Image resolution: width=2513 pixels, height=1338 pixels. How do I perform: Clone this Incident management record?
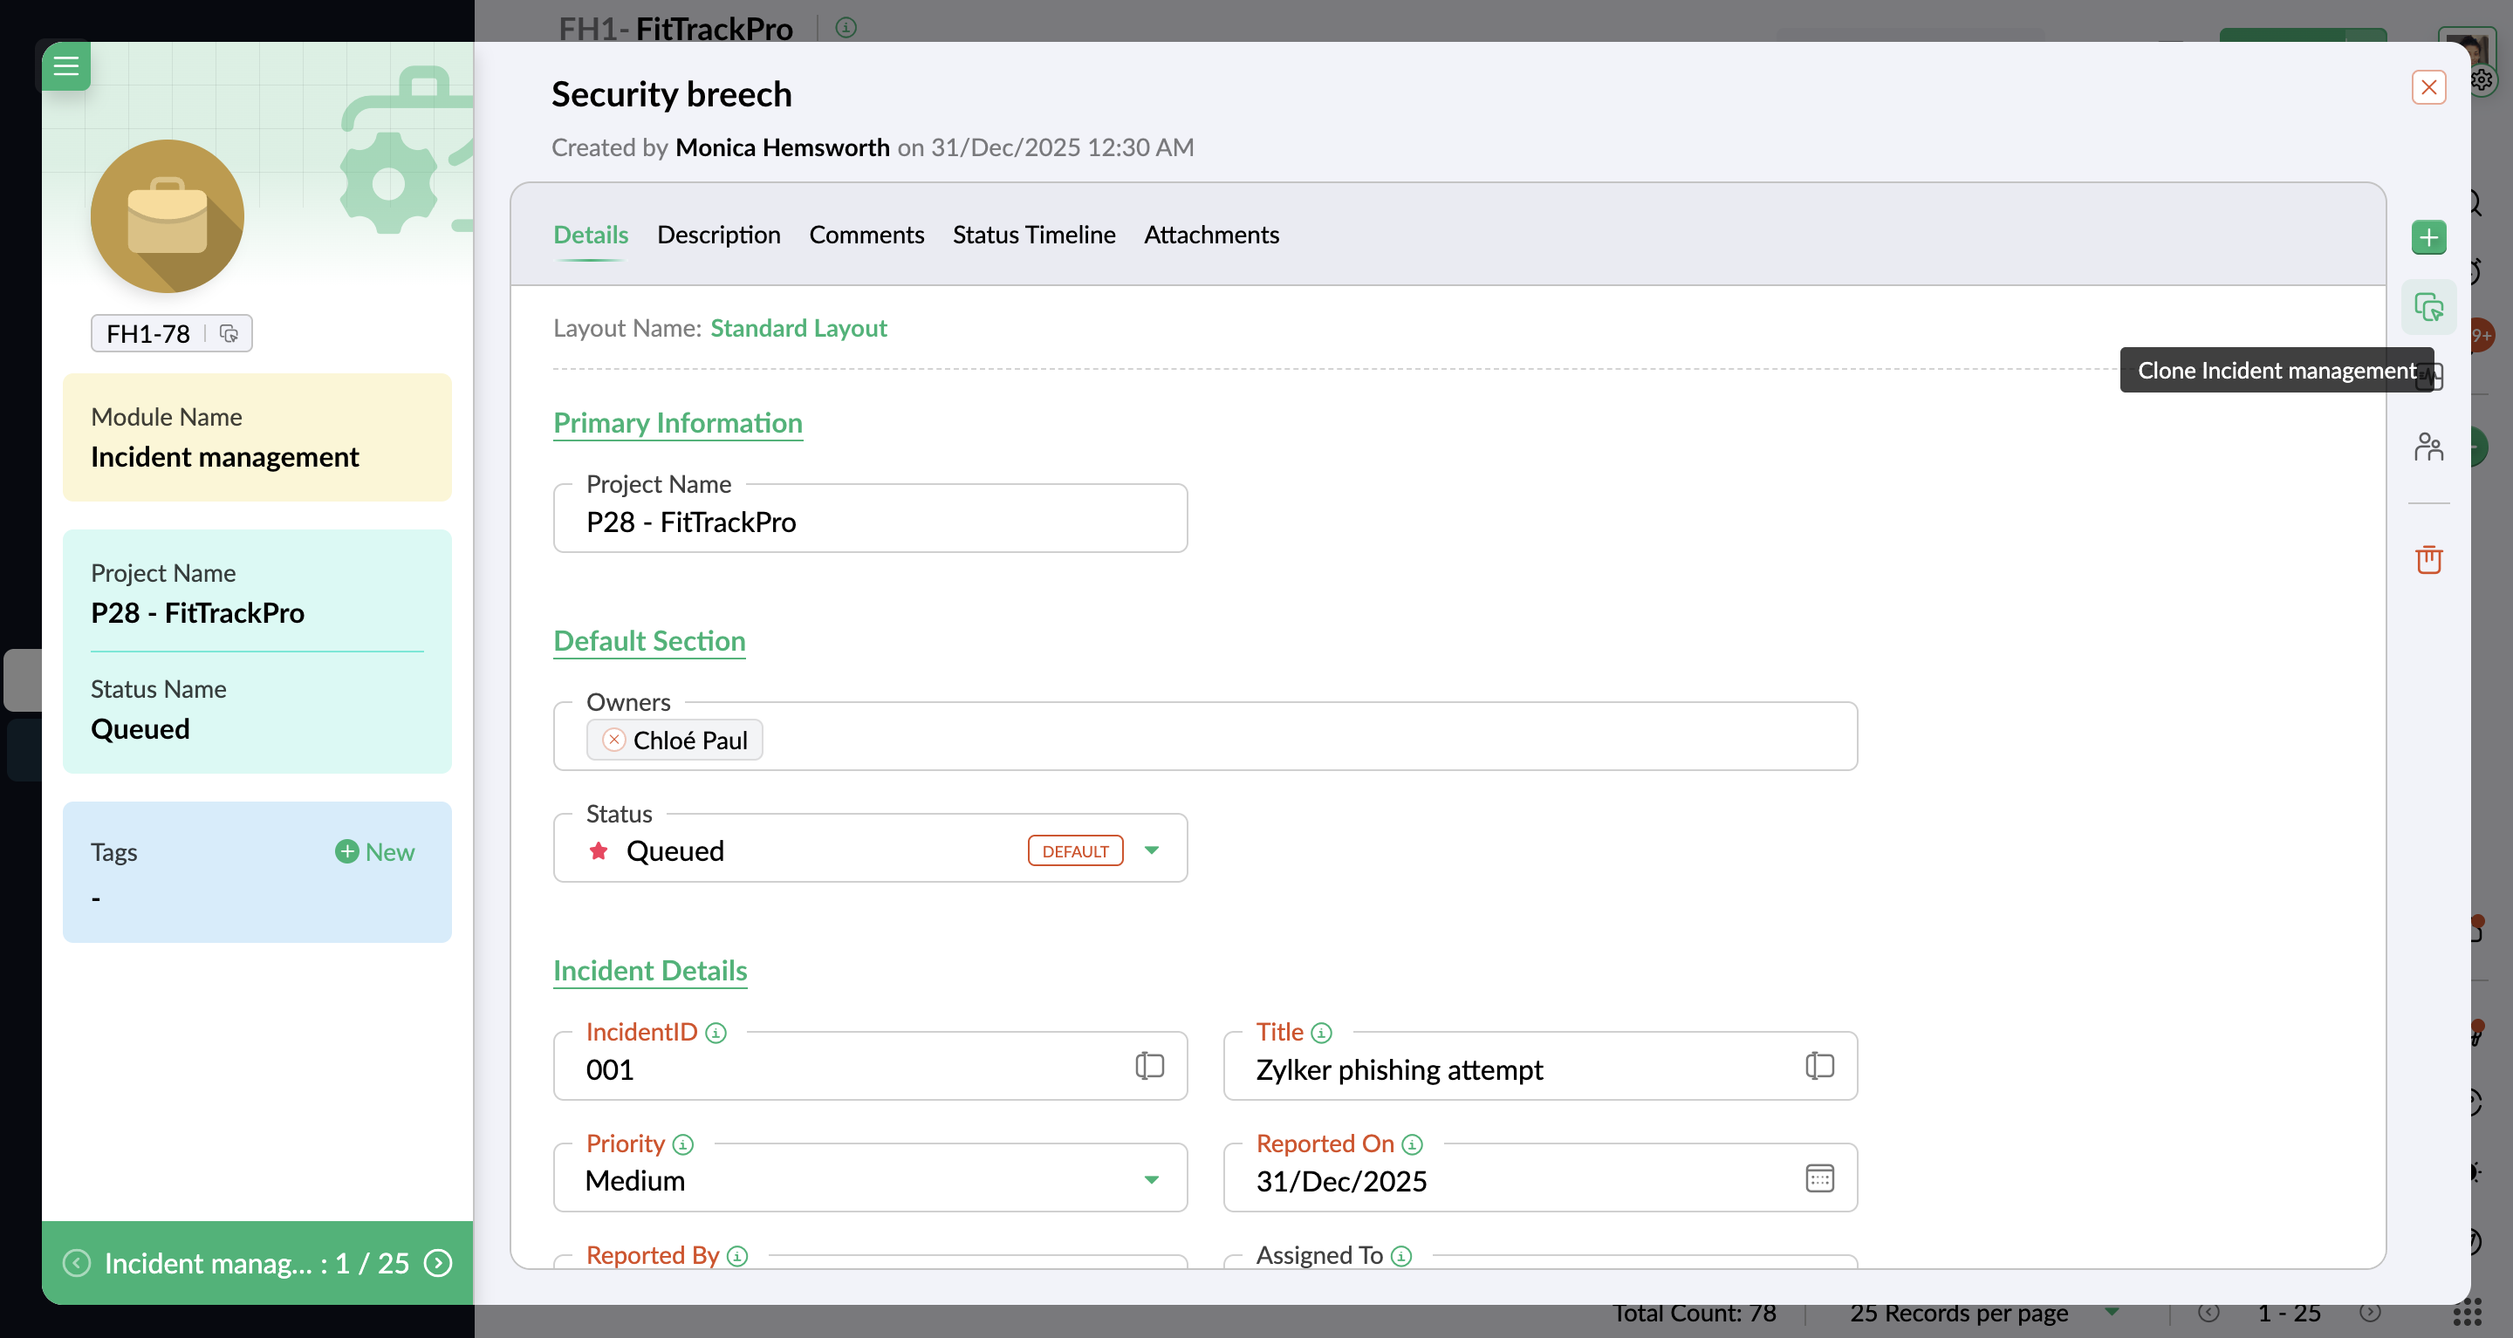[2428, 307]
